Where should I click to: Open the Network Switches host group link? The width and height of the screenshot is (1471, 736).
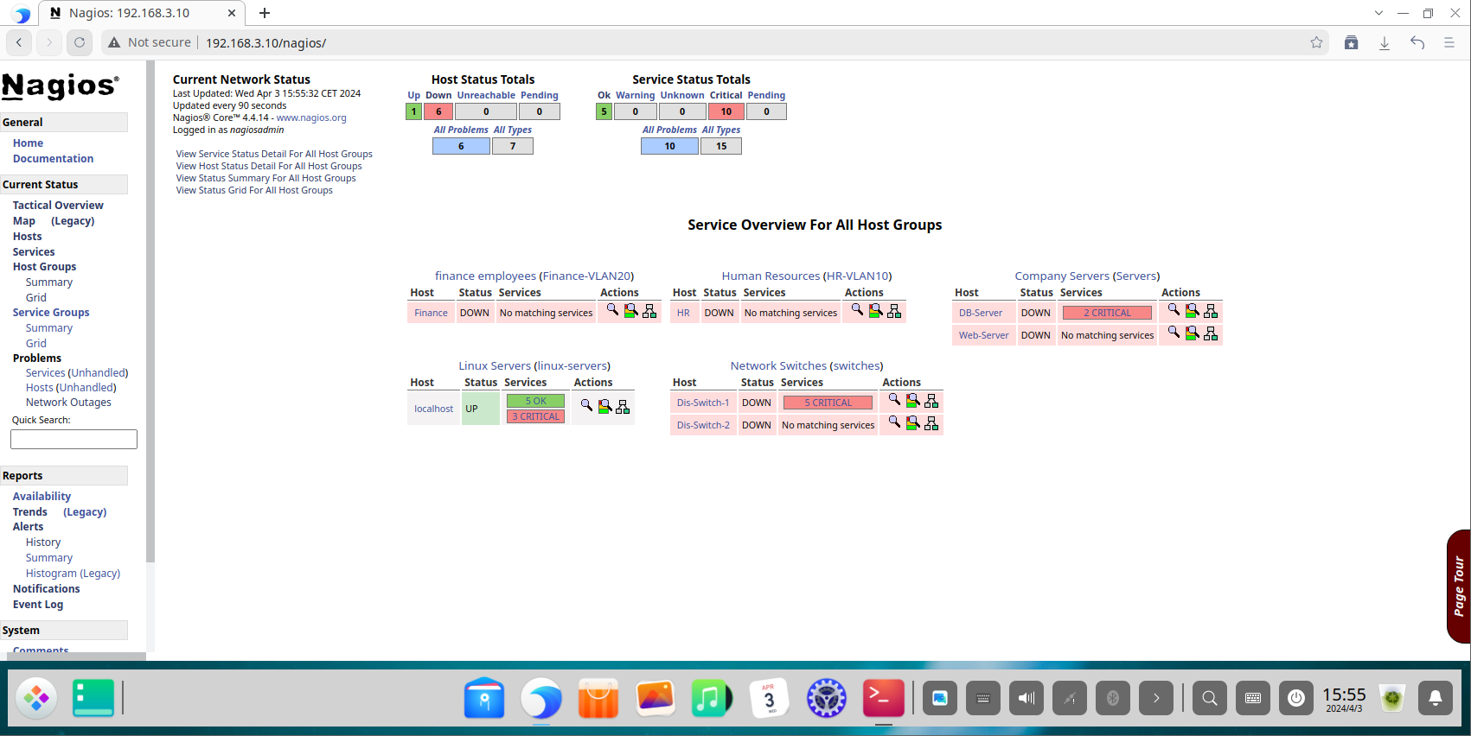[x=778, y=365]
